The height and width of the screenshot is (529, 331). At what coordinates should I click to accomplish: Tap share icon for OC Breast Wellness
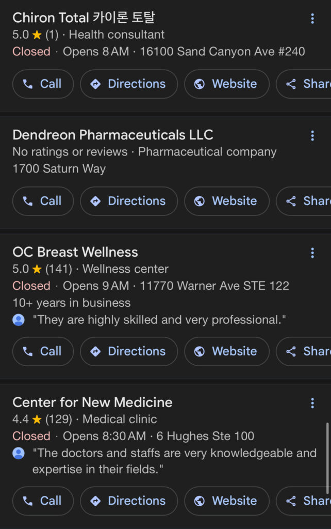coord(291,352)
